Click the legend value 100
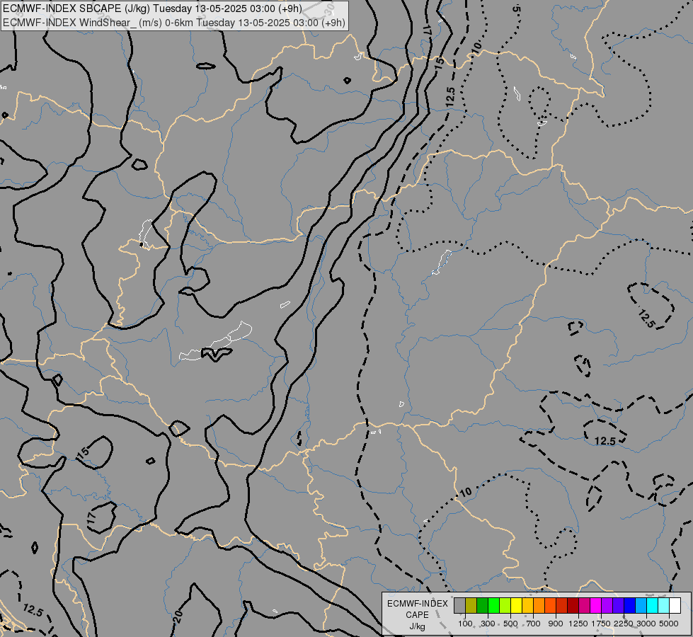 point(465,624)
